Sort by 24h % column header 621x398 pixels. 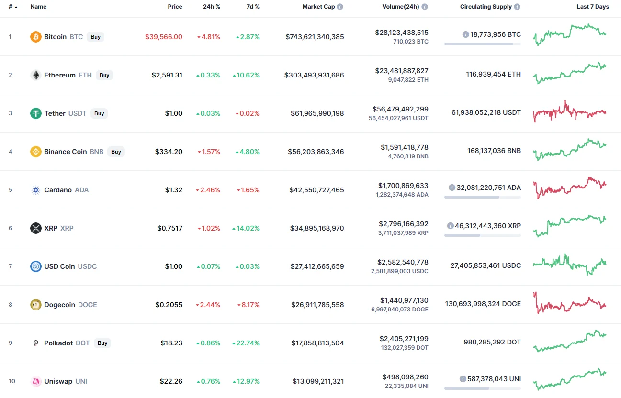(x=211, y=7)
